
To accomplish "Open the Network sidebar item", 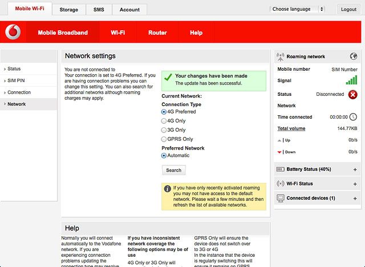I will coord(29,104).
